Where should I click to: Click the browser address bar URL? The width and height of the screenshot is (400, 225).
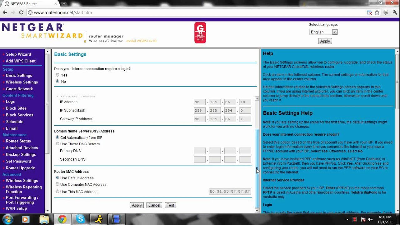(63, 12)
